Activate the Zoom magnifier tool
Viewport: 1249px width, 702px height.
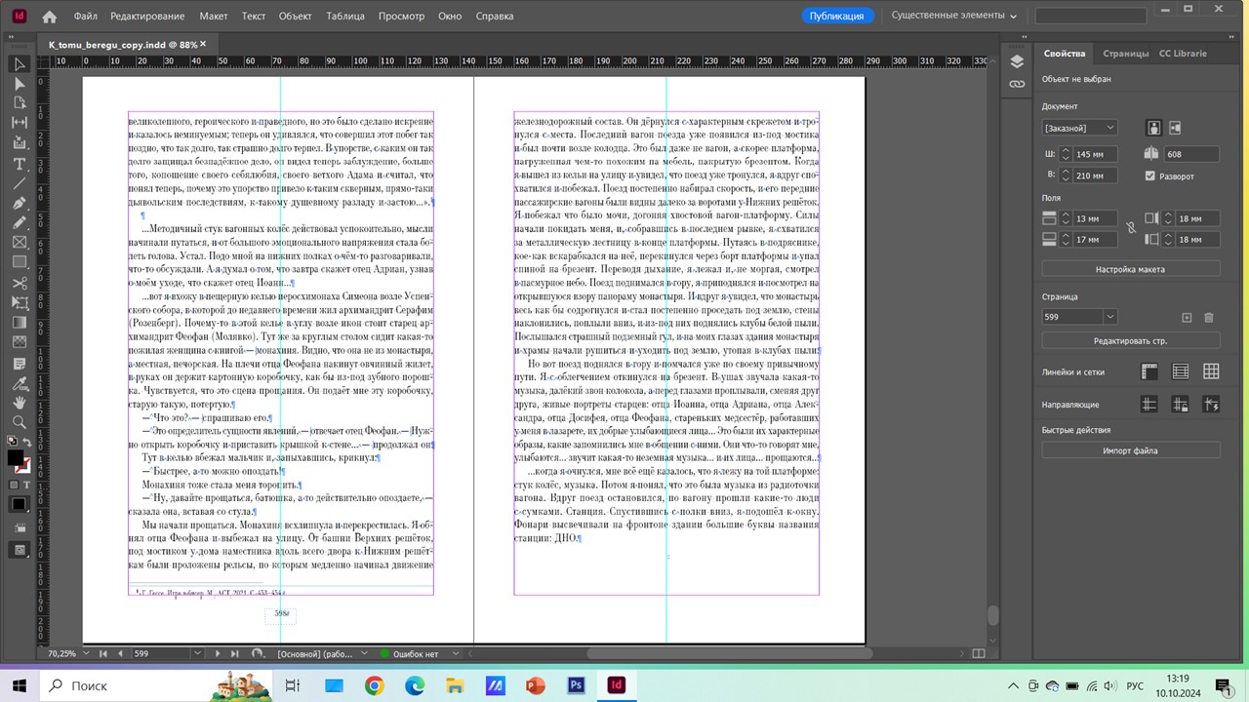coord(19,422)
